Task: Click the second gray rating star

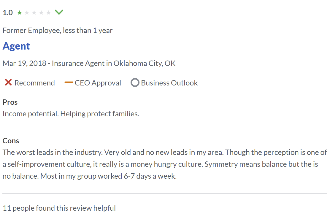Action: (x=27, y=12)
